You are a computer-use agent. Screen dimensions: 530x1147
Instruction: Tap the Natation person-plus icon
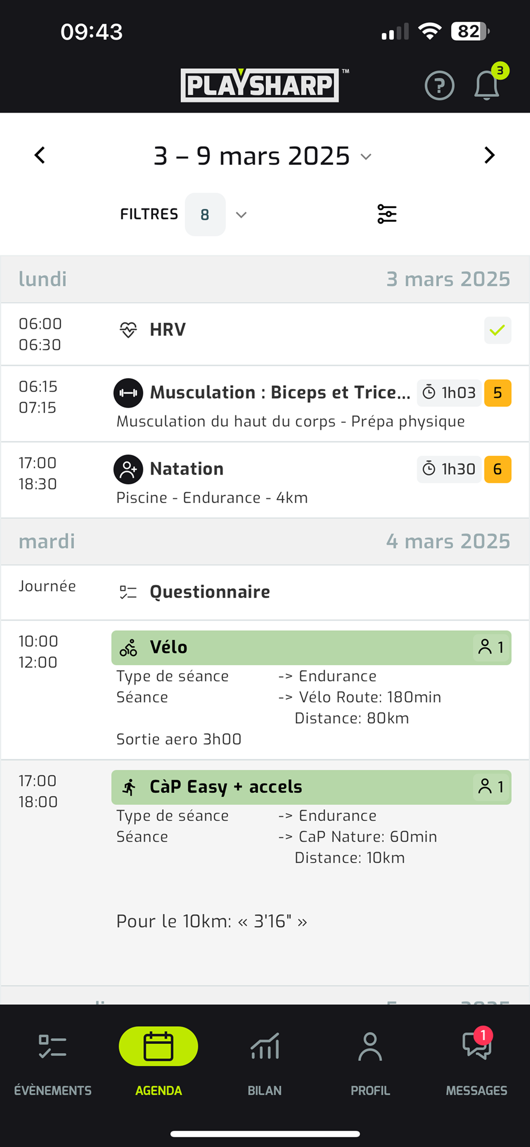[x=128, y=469]
